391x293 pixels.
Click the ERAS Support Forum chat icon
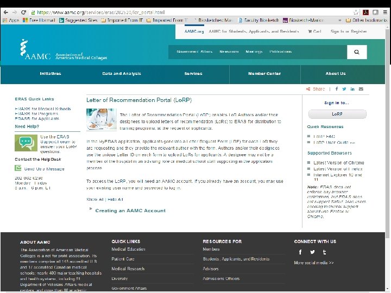26,143
